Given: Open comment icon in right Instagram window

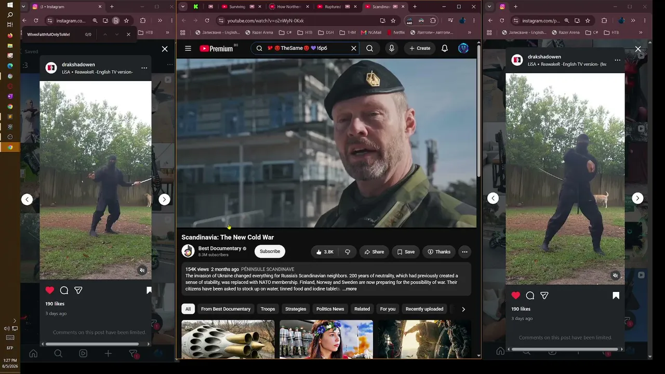Looking at the screenshot, I should click(x=530, y=296).
